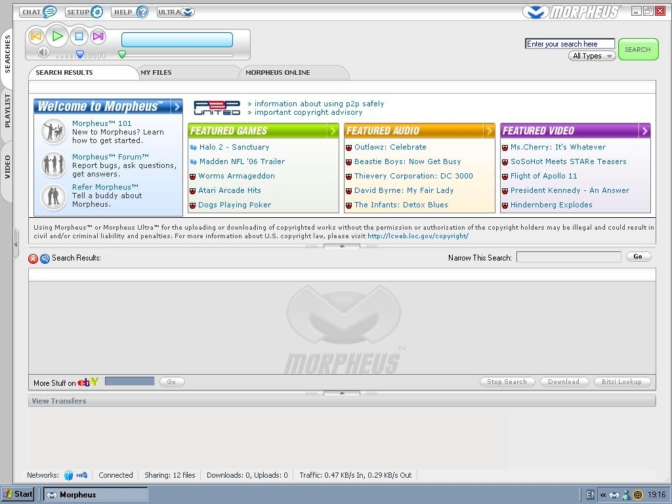Click the blue magnifier search icon
Image resolution: width=672 pixels, height=504 pixels.
coord(45,259)
